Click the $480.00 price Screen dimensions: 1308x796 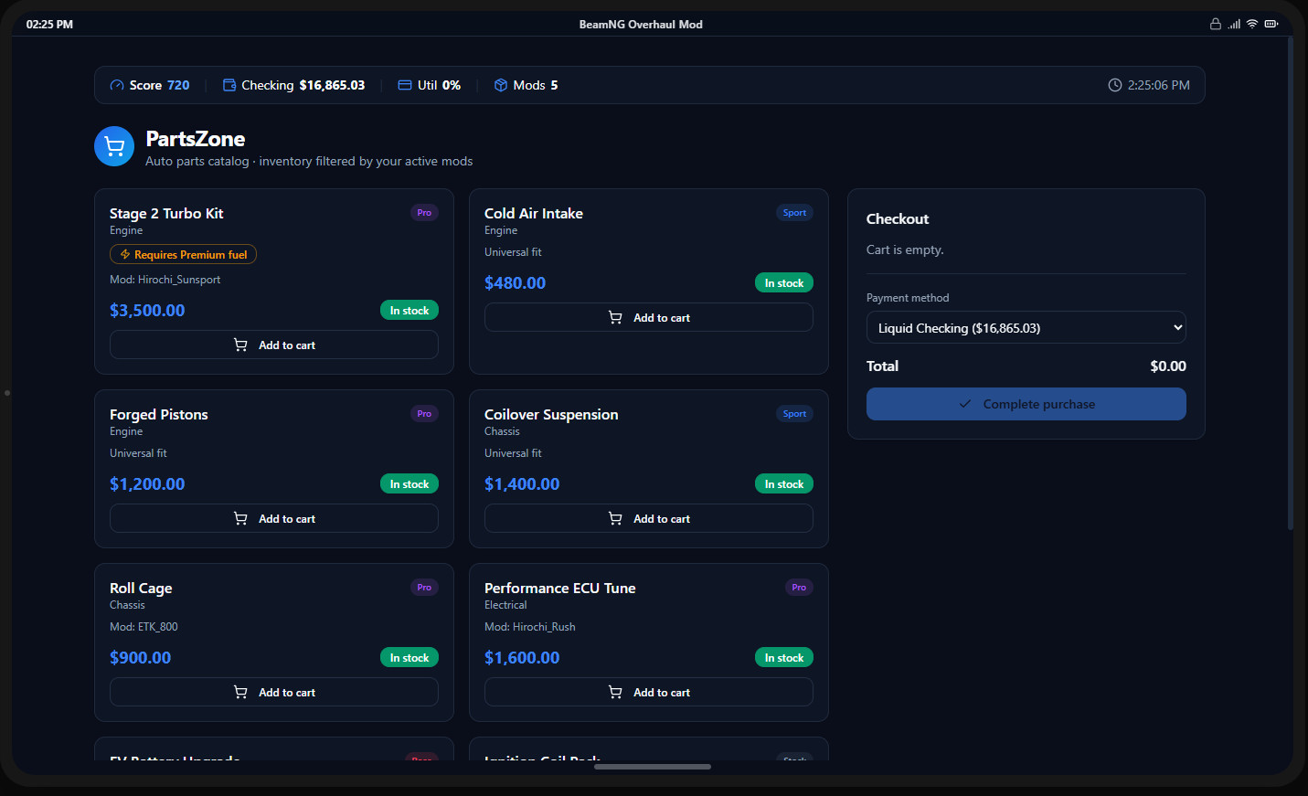coord(515,282)
